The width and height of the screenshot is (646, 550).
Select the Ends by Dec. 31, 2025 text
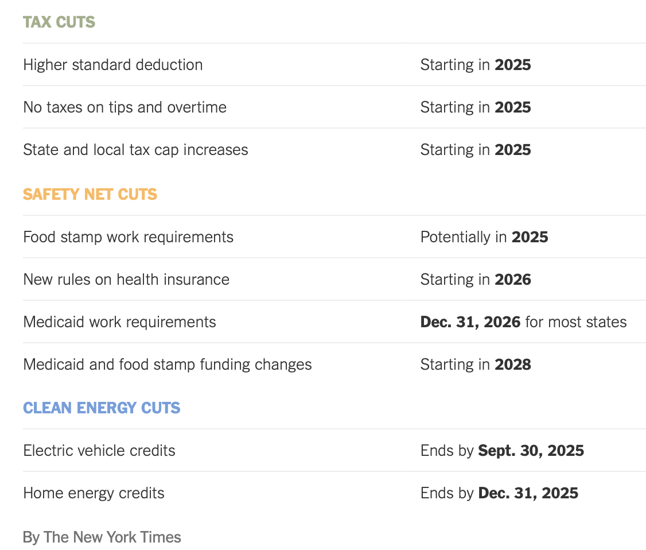click(499, 493)
